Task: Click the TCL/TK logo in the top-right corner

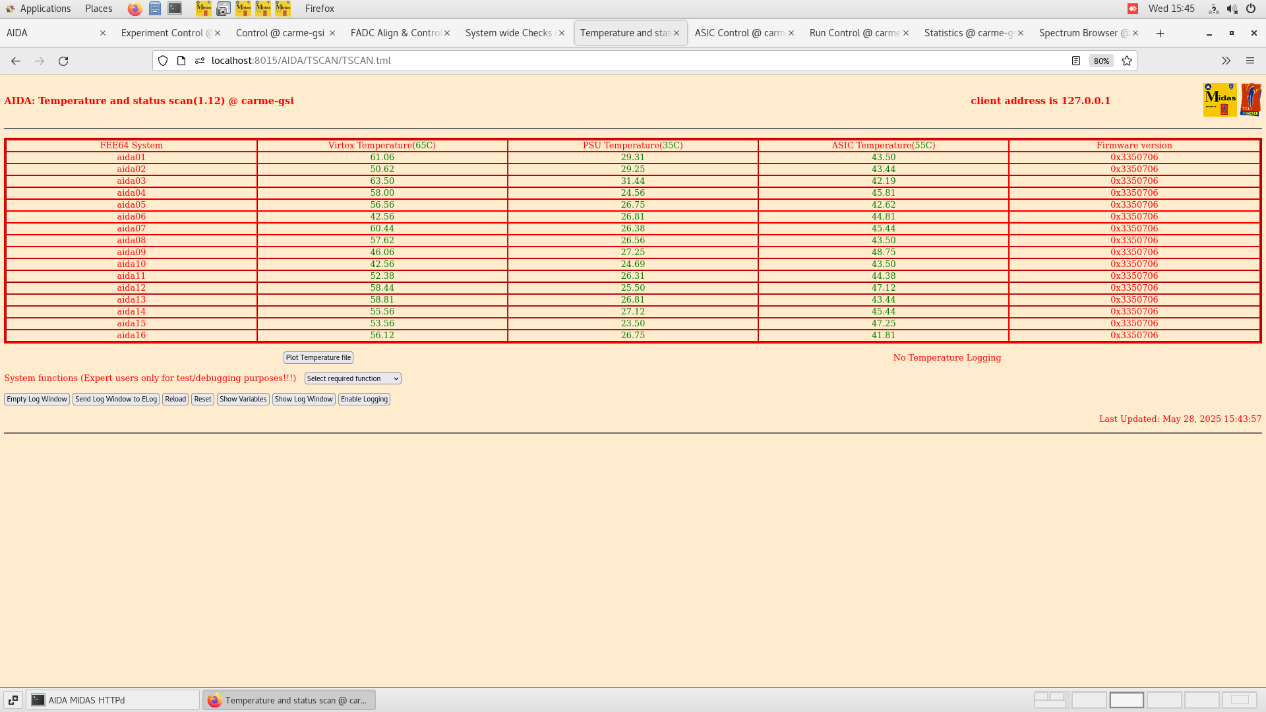Action: coord(1251,99)
